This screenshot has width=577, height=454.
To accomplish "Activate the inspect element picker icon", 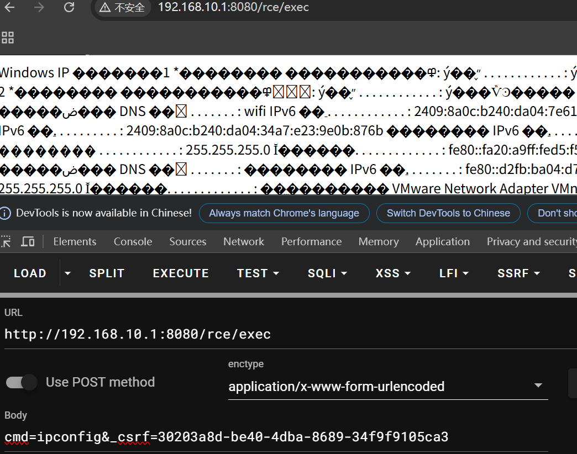I will click(6, 241).
